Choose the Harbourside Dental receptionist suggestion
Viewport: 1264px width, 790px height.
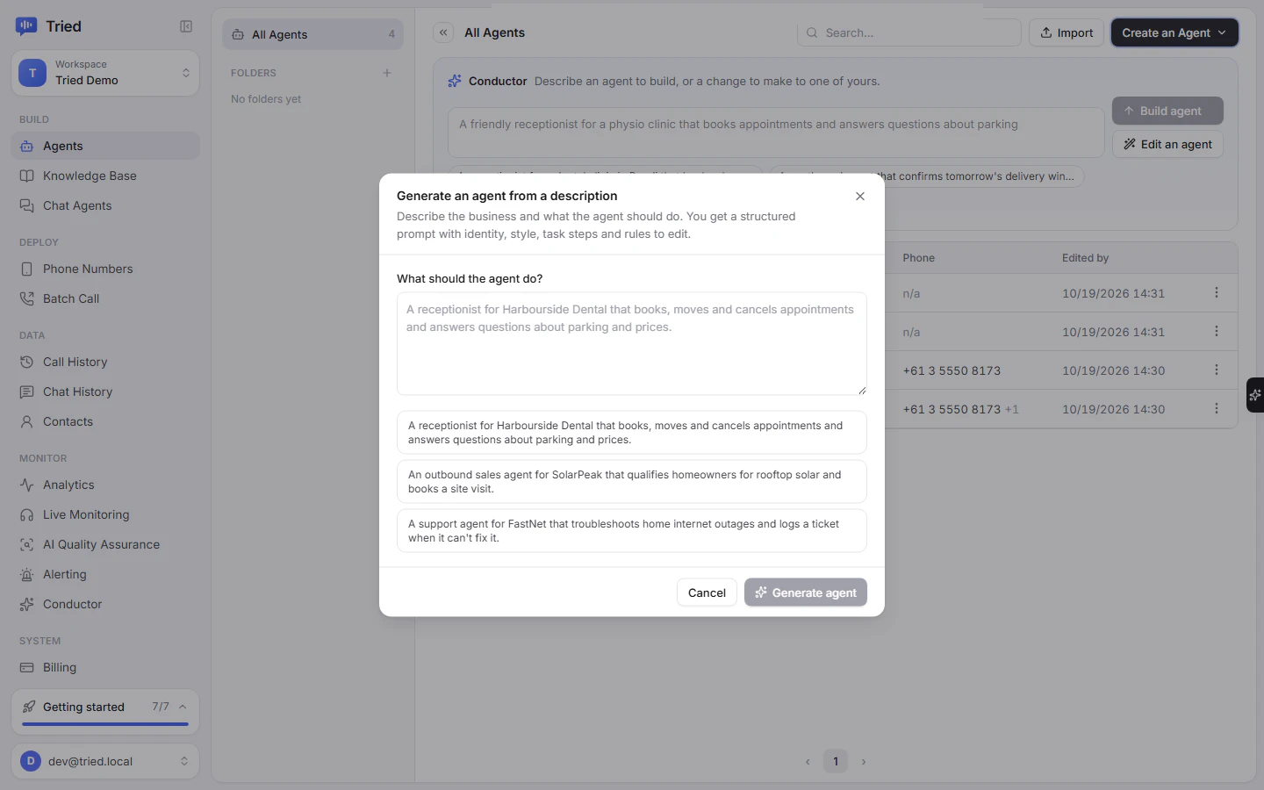pyautogui.click(x=632, y=433)
